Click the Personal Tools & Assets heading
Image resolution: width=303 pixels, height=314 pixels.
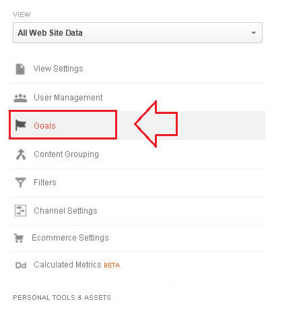click(62, 298)
